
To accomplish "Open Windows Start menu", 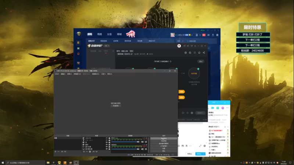I will pyautogui.click(x=3, y=162).
